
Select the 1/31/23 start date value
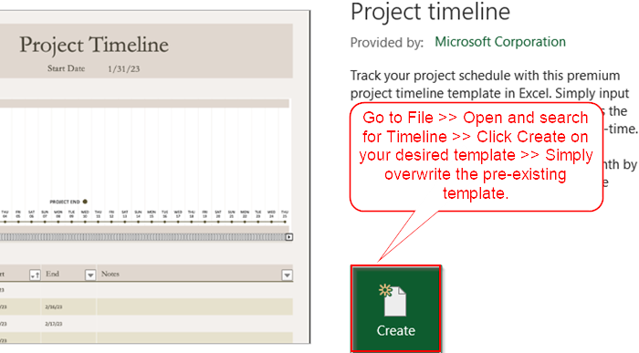point(123,69)
